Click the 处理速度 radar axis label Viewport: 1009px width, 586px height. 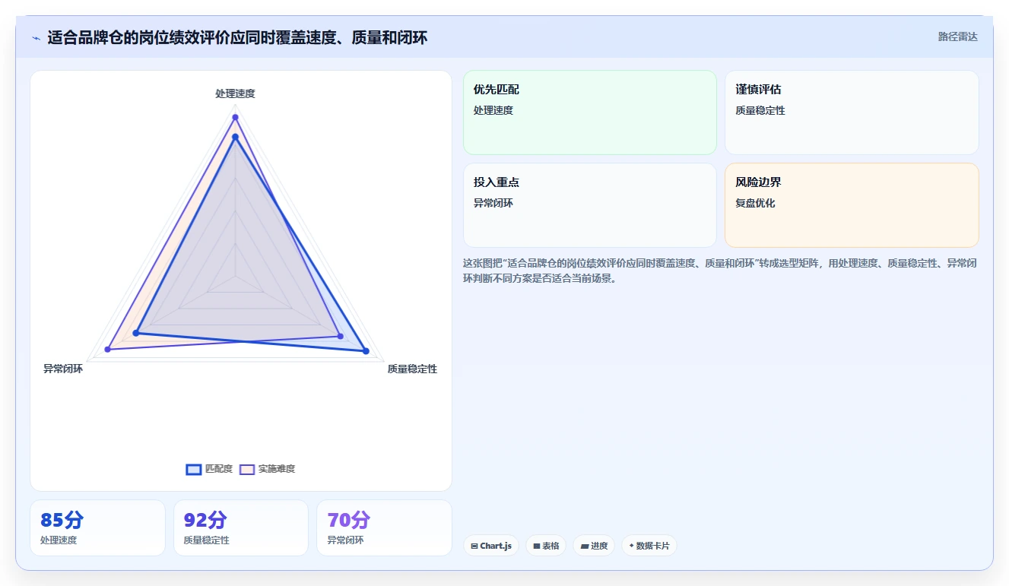[x=235, y=93]
